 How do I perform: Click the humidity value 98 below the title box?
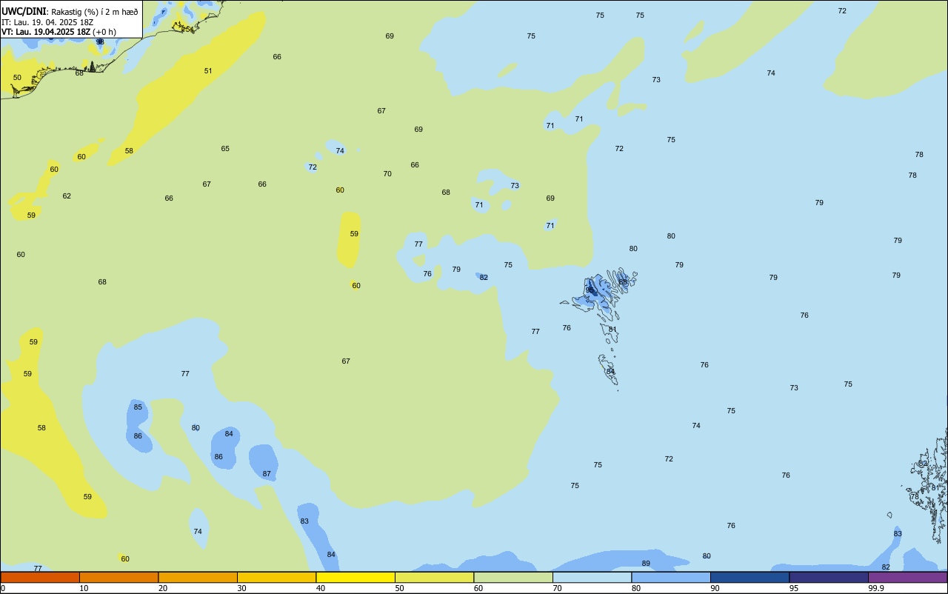(100, 42)
